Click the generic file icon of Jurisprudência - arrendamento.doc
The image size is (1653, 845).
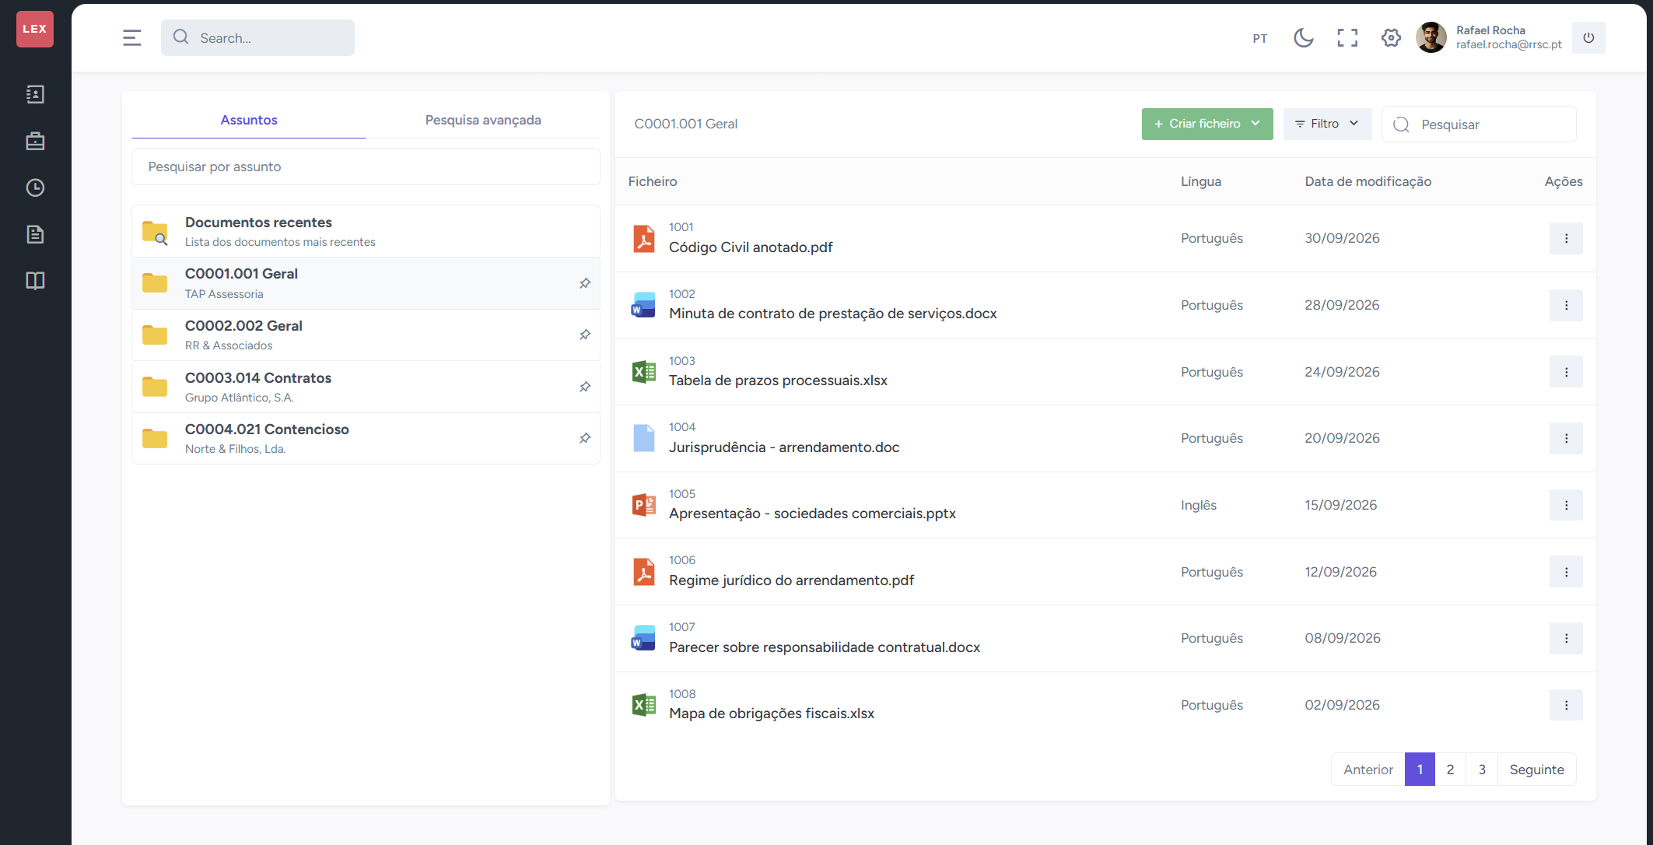tap(643, 438)
